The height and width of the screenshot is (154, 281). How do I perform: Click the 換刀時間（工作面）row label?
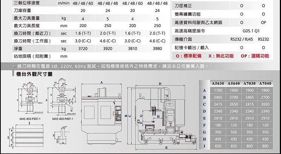click(x=32, y=41)
